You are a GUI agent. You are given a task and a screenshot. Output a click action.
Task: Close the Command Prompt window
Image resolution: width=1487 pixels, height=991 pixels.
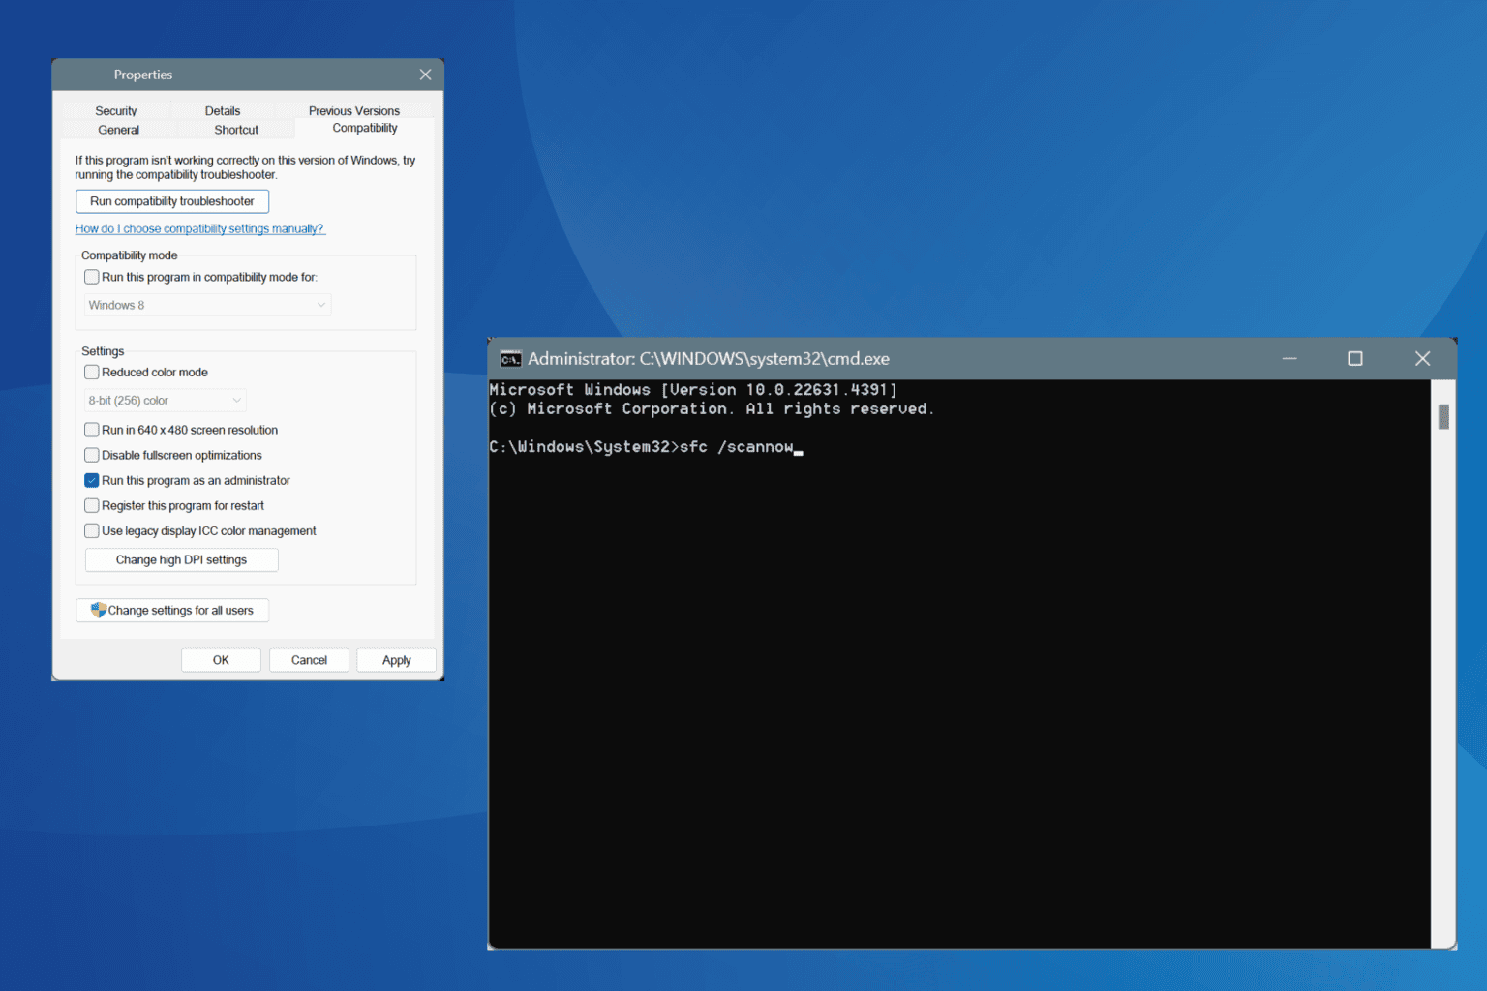[1422, 358]
